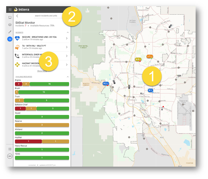208x179 pixels.
Task: Click the updated at 03:20:57 pm status
Action: (x=47, y=165)
